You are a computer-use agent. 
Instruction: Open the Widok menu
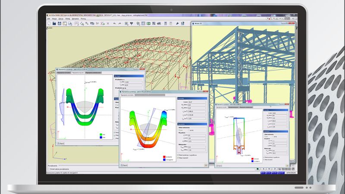point(68,19)
